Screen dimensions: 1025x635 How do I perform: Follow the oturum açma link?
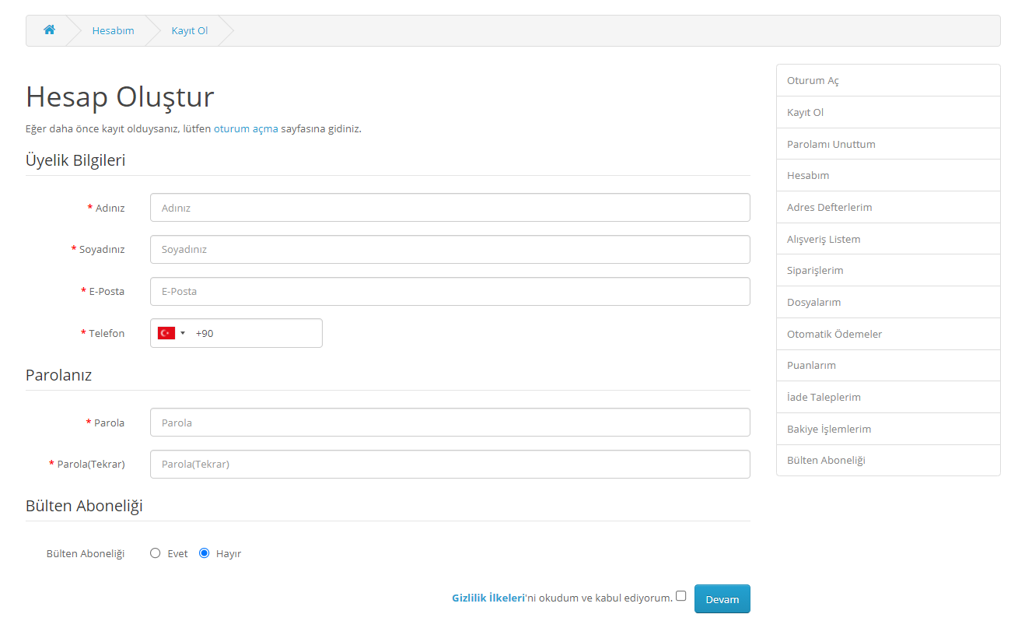pyautogui.click(x=246, y=128)
